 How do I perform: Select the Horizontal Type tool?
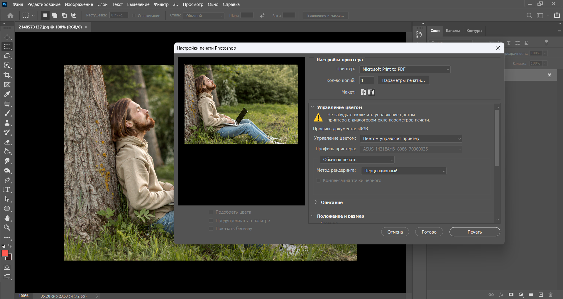click(x=7, y=190)
